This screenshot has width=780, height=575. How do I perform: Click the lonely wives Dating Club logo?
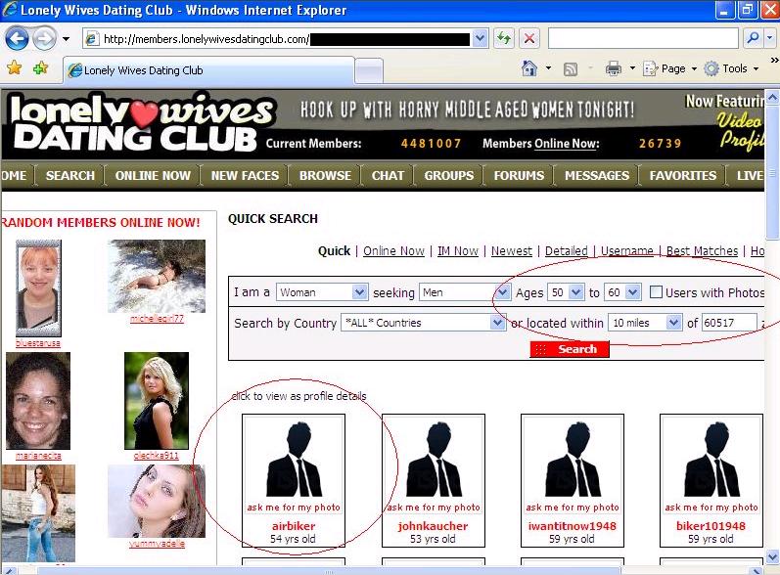point(142,123)
